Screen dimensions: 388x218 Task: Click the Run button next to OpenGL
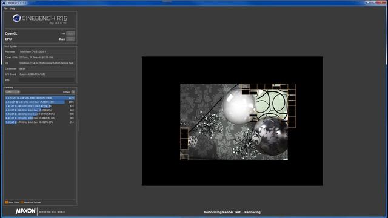click(70, 33)
